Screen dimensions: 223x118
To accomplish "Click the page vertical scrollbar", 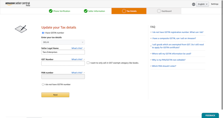I will click(x=222, y=55).
